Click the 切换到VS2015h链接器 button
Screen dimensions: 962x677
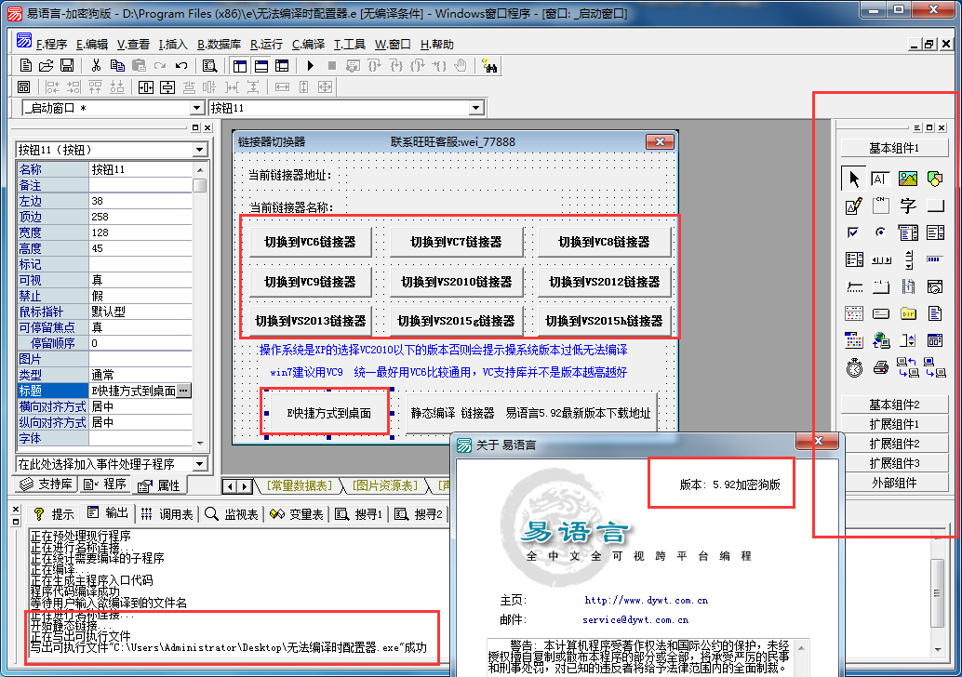click(605, 321)
